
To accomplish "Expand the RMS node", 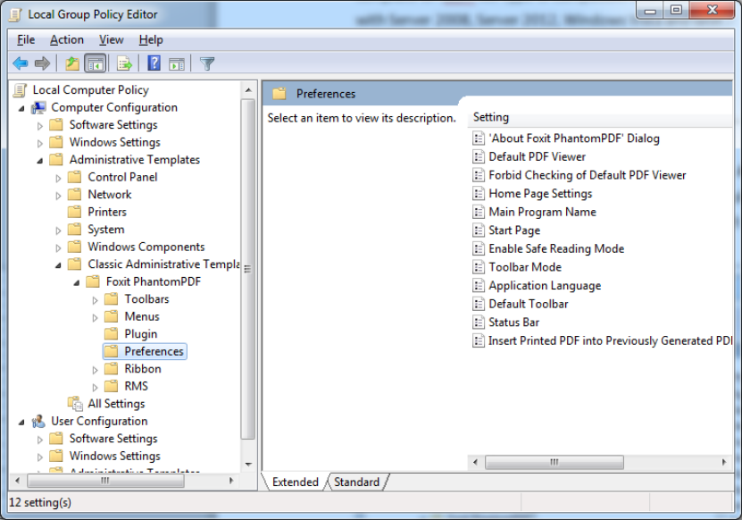I will [x=96, y=388].
